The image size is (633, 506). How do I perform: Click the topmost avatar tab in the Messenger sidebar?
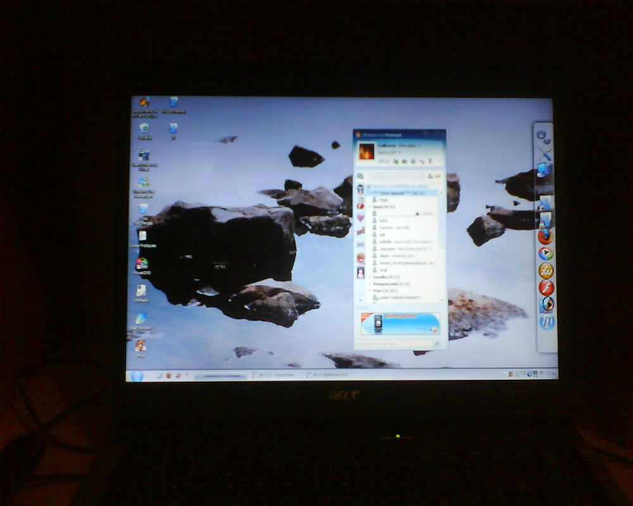tap(361, 188)
